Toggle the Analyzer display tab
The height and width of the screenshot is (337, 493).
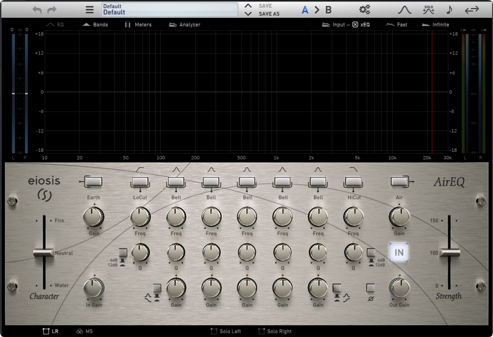click(184, 25)
